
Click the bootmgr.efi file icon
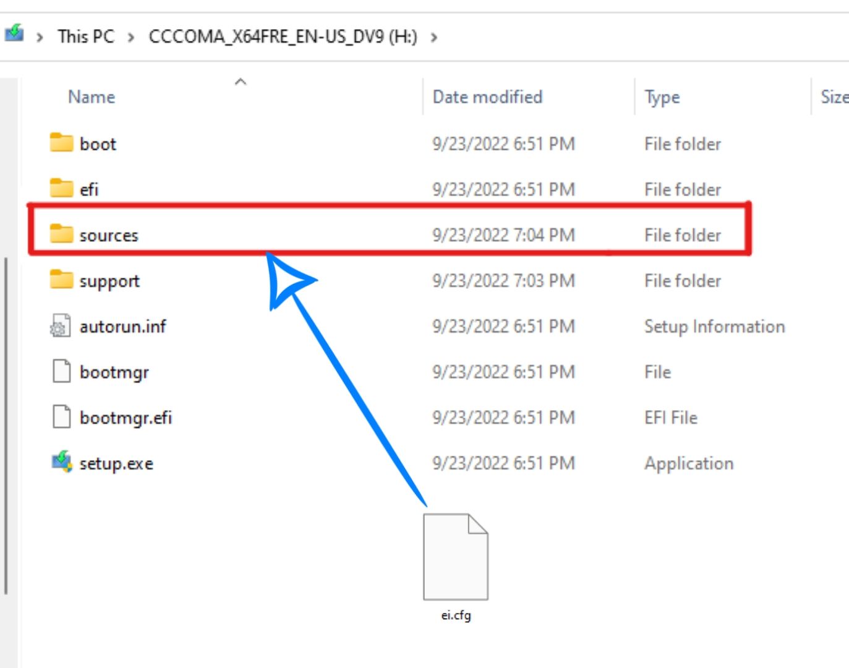pos(61,416)
